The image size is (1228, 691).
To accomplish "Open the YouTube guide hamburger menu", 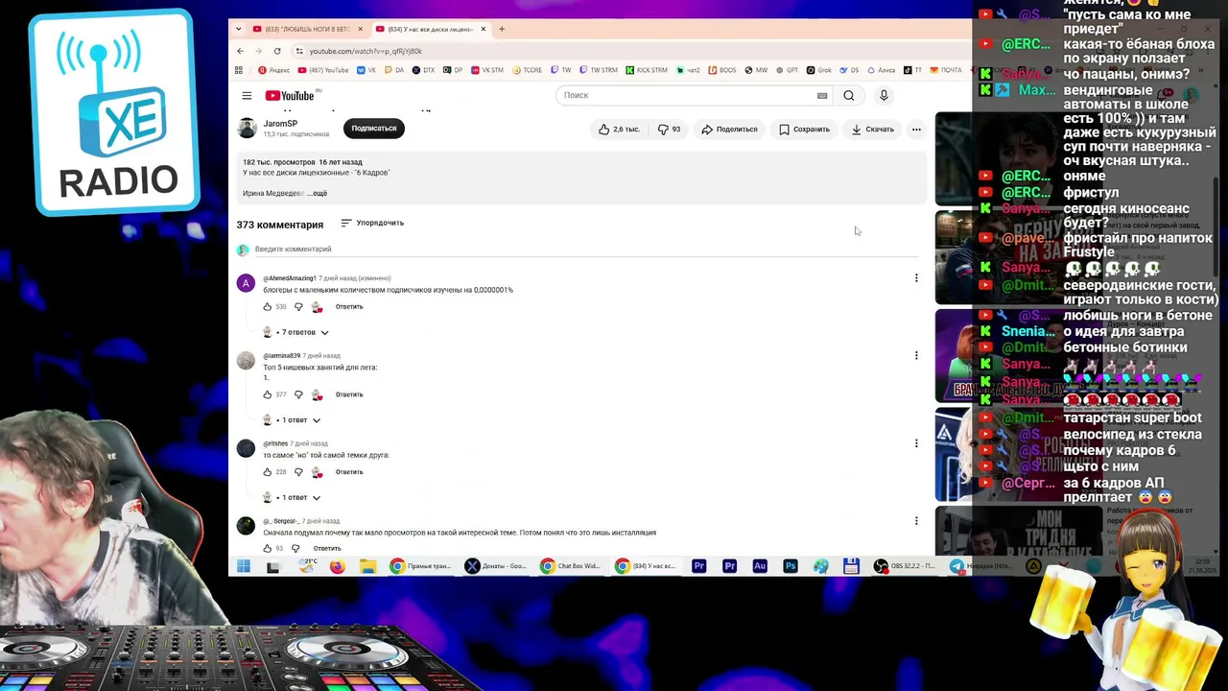I will coord(247,95).
